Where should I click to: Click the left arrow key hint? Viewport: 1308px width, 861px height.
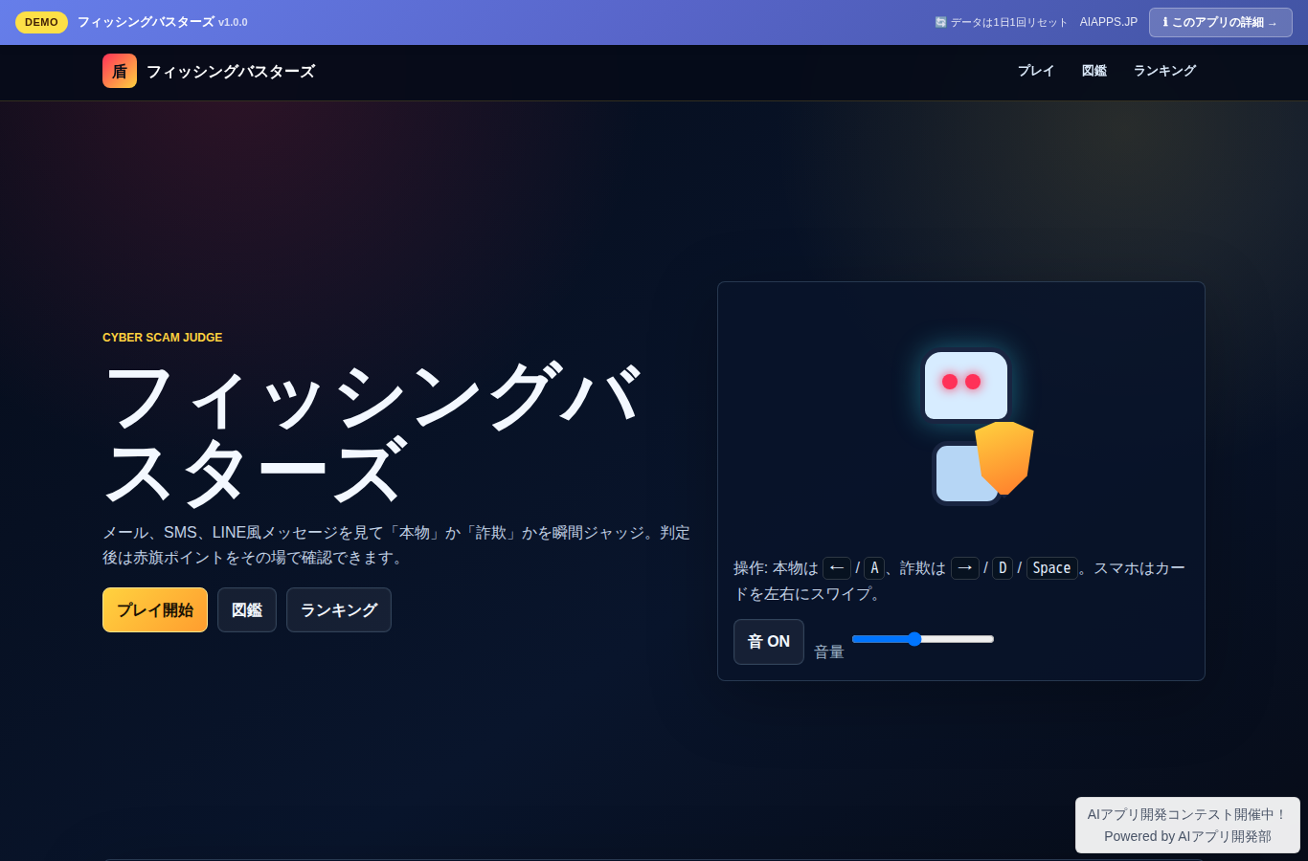click(x=837, y=568)
